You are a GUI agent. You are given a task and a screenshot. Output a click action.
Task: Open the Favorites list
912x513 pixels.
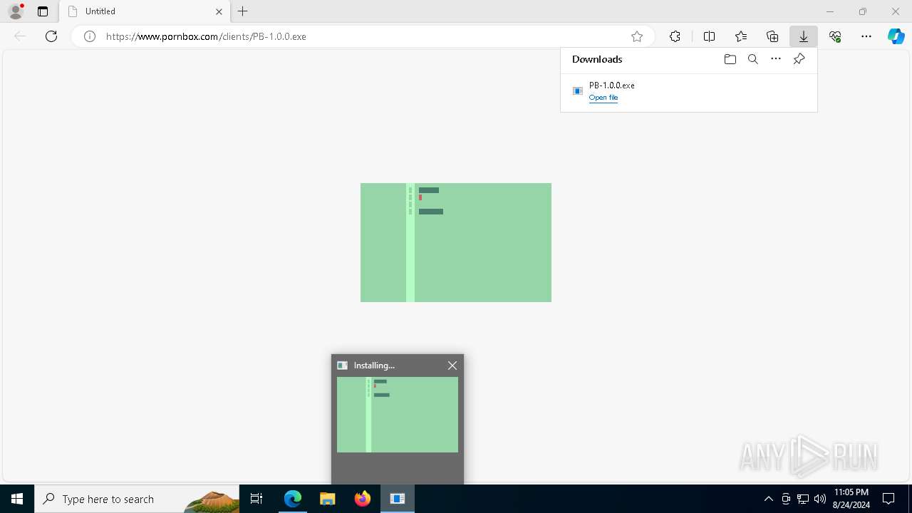741,36
